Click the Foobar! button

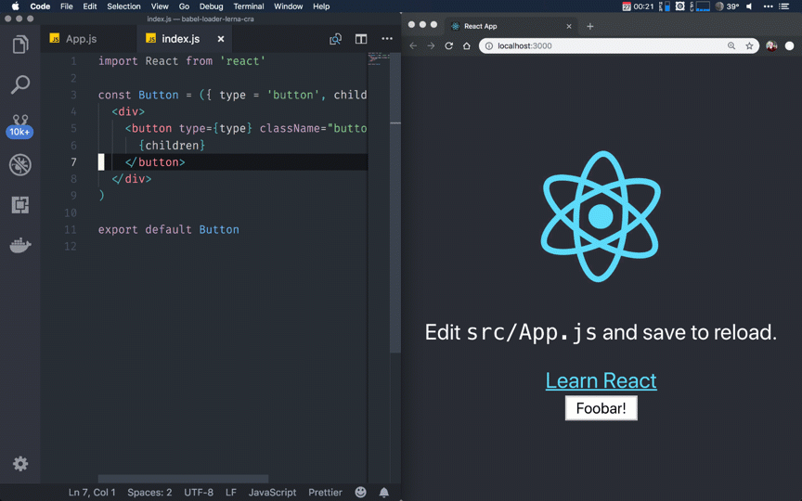(x=601, y=408)
